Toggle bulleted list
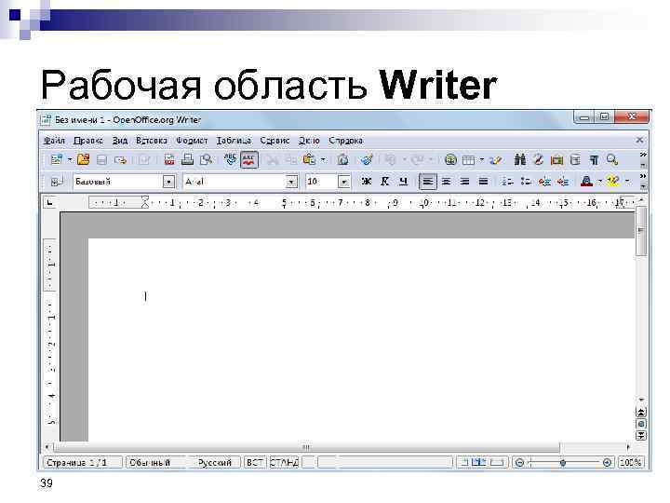 tap(526, 182)
